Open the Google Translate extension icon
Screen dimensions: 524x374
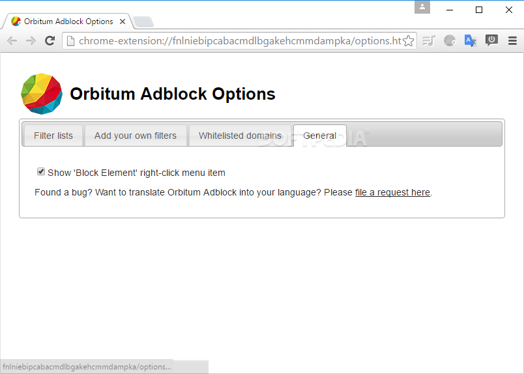[470, 41]
